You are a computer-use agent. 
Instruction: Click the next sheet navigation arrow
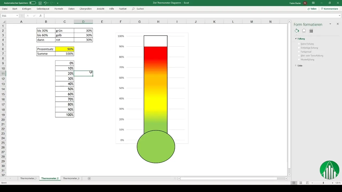10,178
